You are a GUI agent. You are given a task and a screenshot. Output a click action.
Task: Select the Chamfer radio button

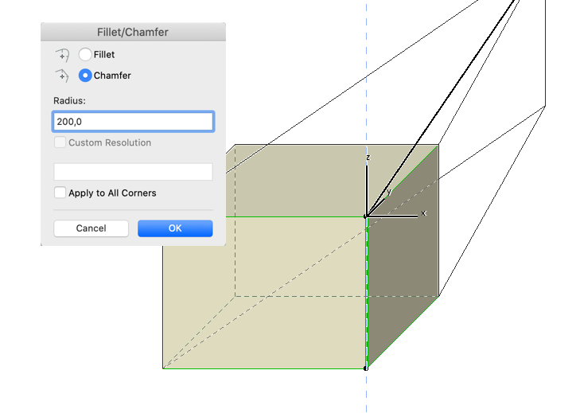[85, 76]
